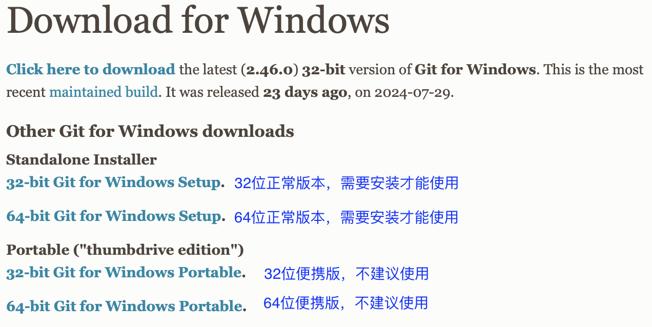Click the blue note "64位便携版，不建议使用"

coord(346,303)
